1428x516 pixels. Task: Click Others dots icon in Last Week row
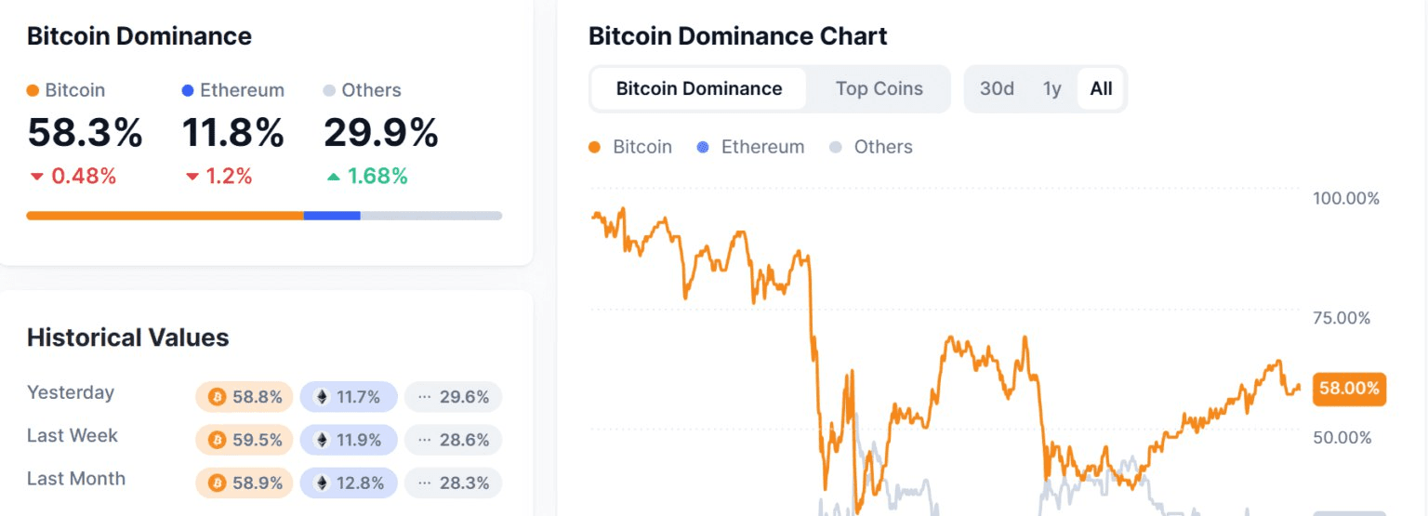pos(424,440)
